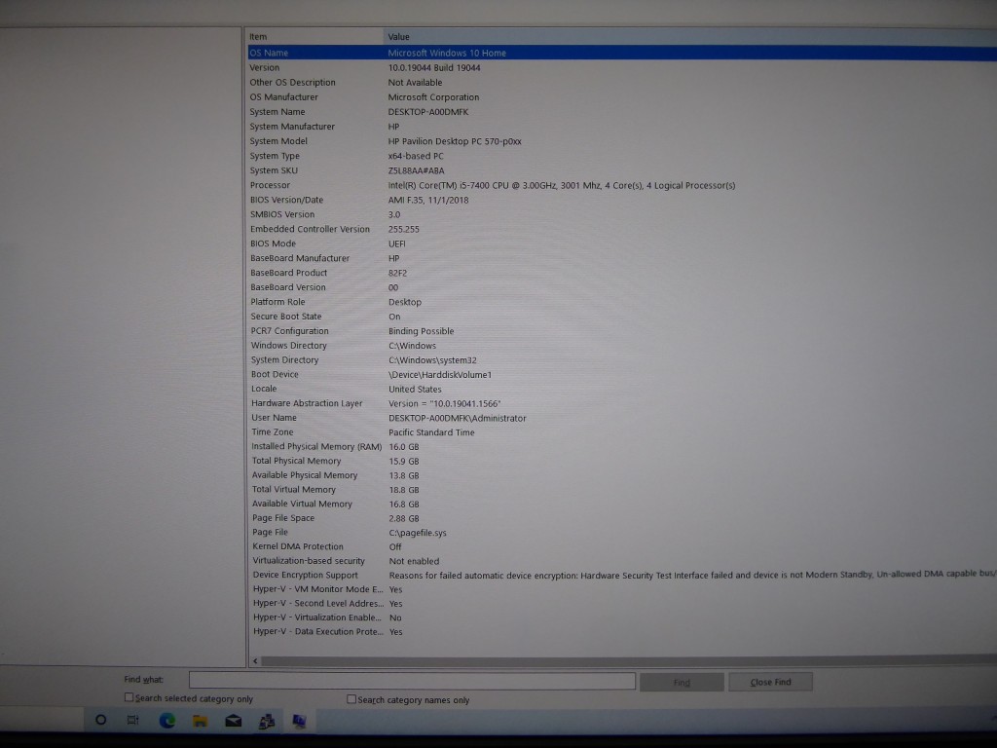
Task: Select the System Information taskbar icon
Action: [x=300, y=721]
